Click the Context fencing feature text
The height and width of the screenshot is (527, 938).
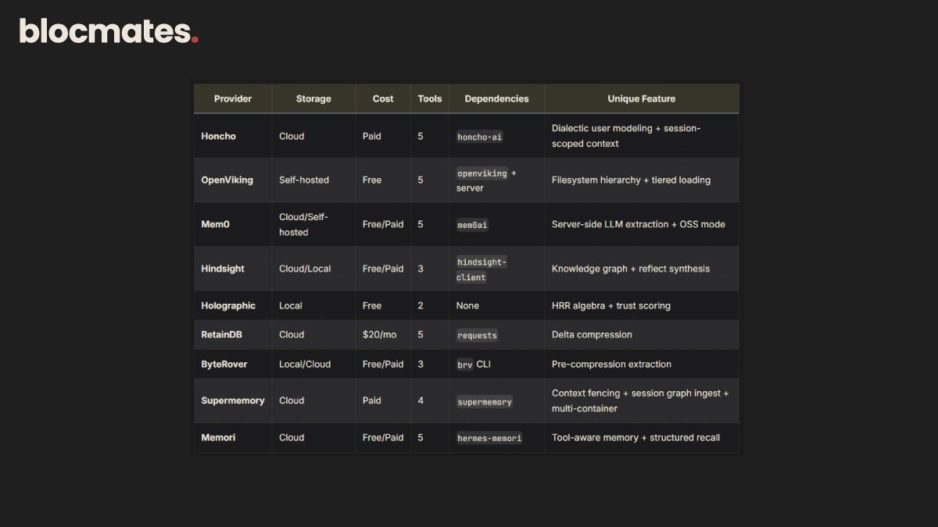(640, 401)
